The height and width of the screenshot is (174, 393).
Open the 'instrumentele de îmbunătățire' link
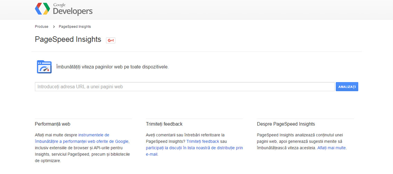pyautogui.click(x=82, y=138)
